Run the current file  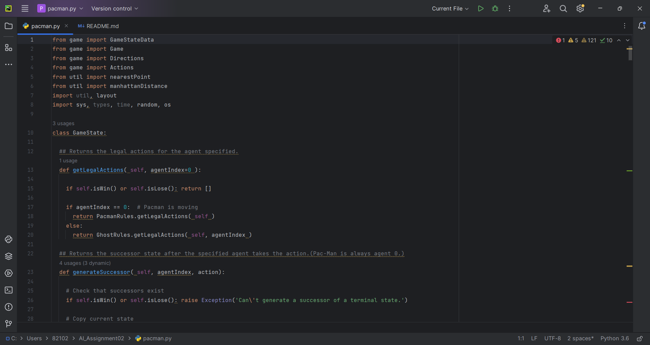(x=481, y=8)
